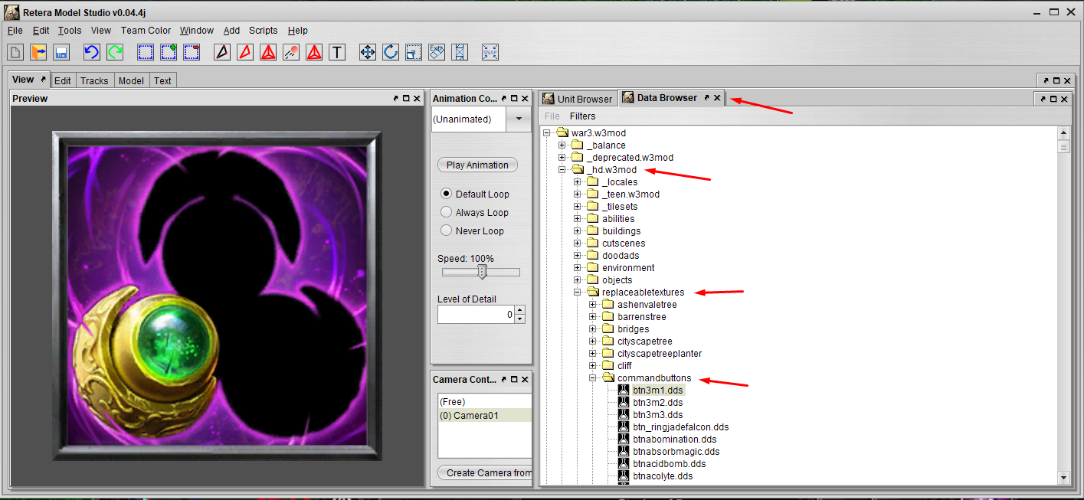The image size is (1084, 500).
Task: Expand the abilities folder
Action: pyautogui.click(x=578, y=219)
